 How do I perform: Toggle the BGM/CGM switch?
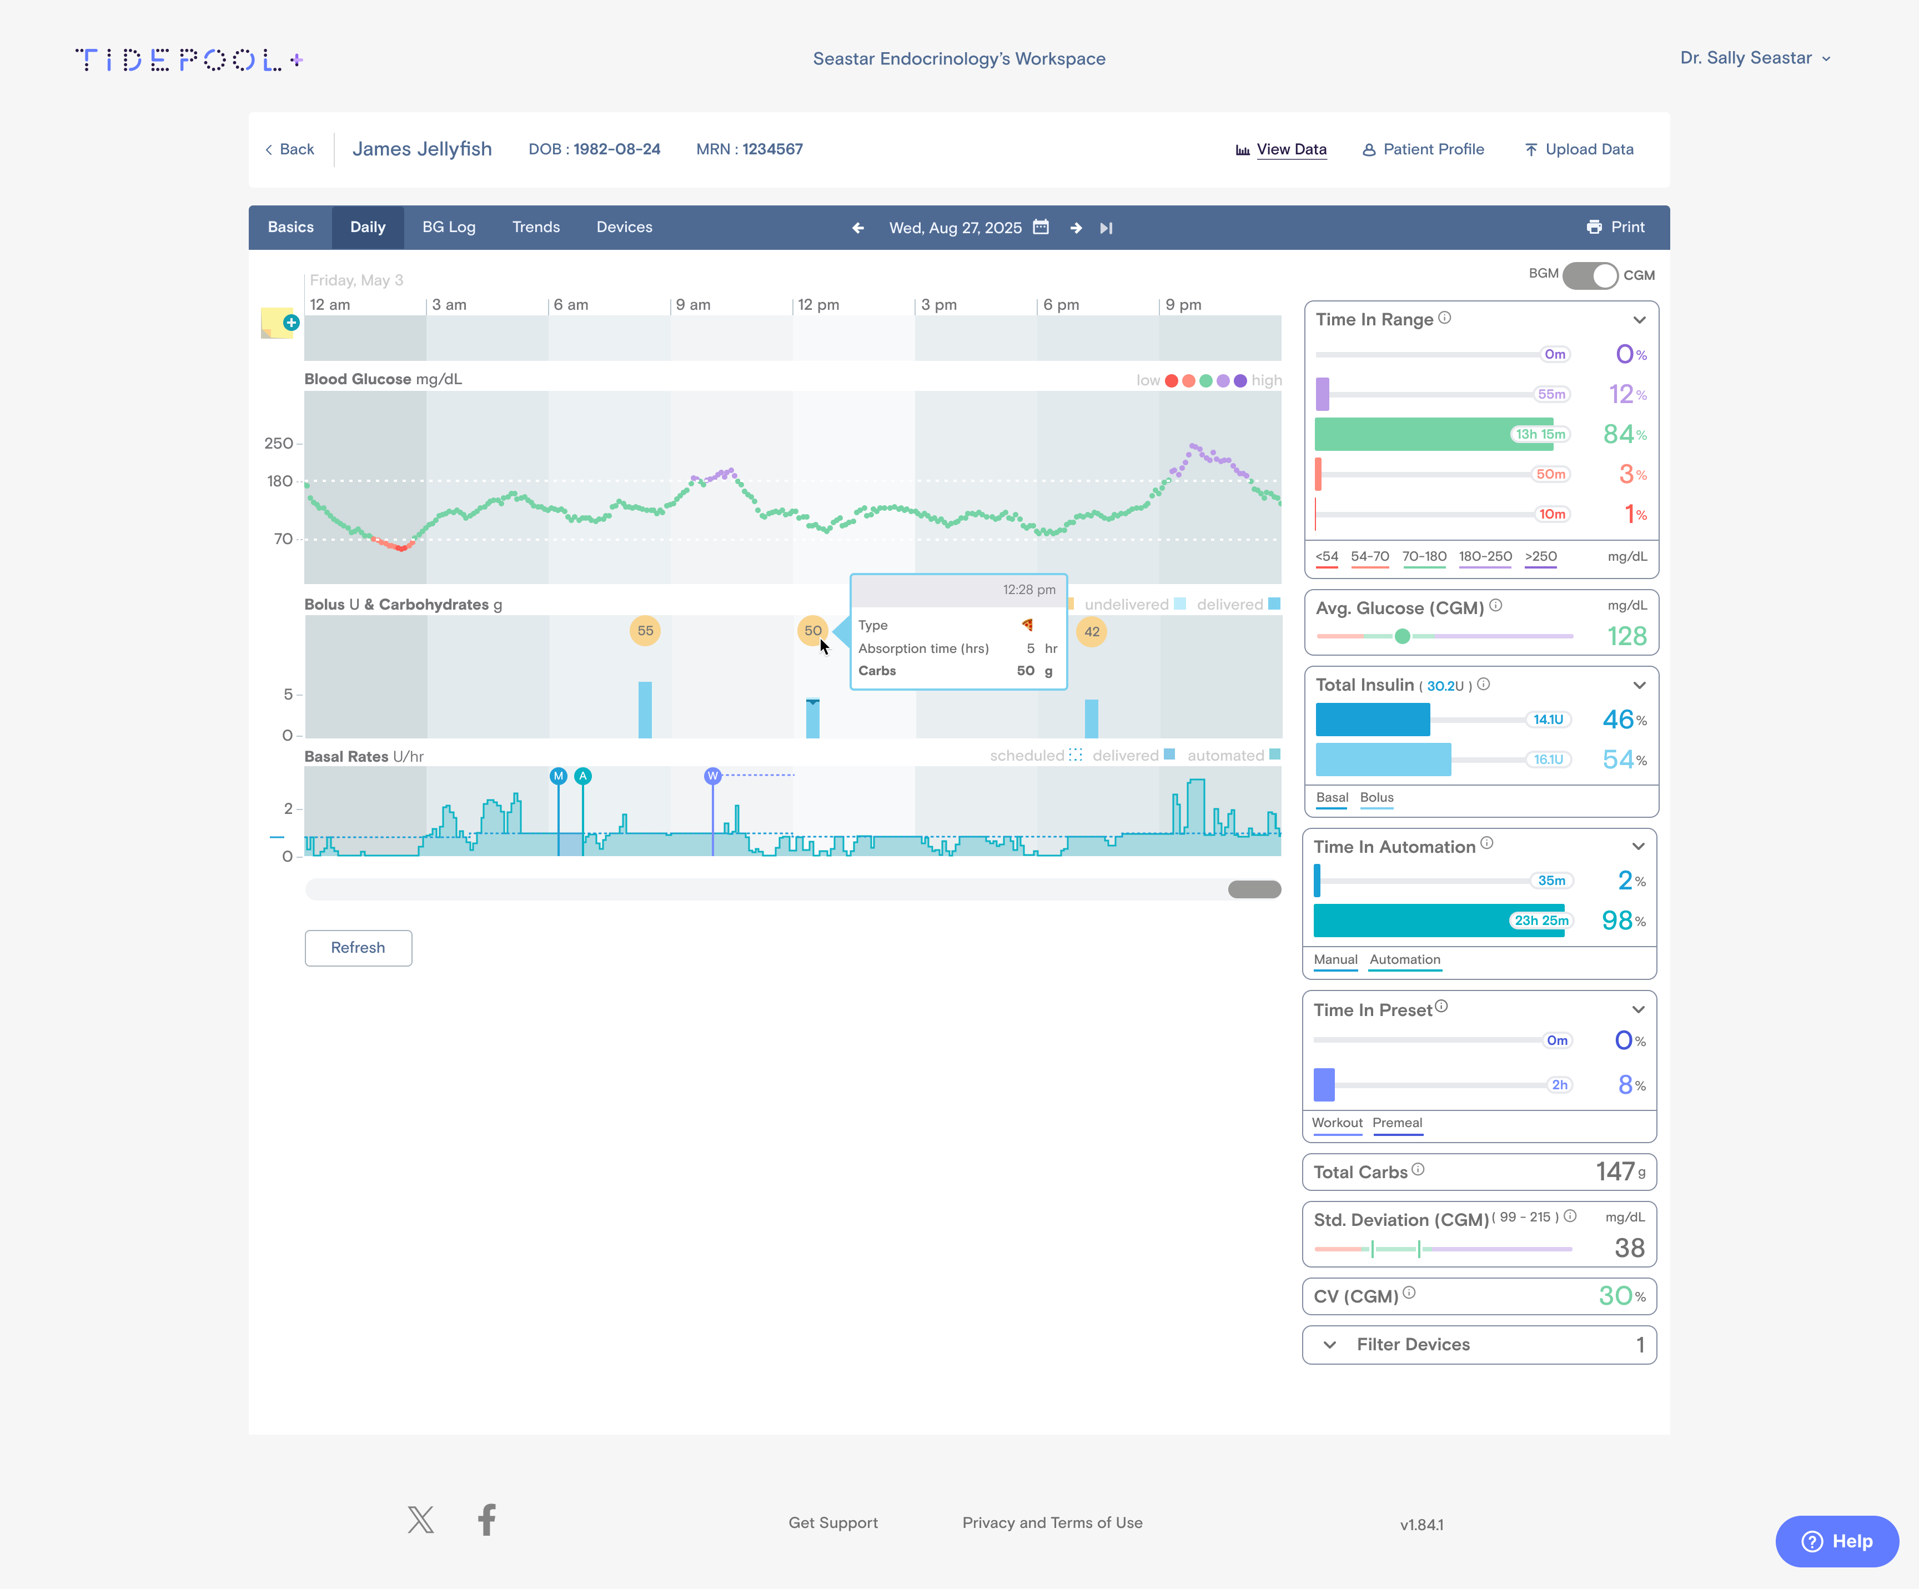click(1590, 275)
